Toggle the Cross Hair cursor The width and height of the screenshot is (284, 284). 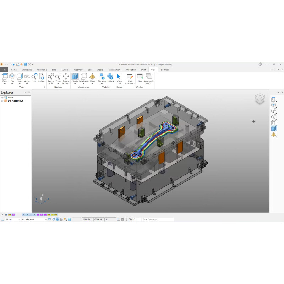coord(120,77)
